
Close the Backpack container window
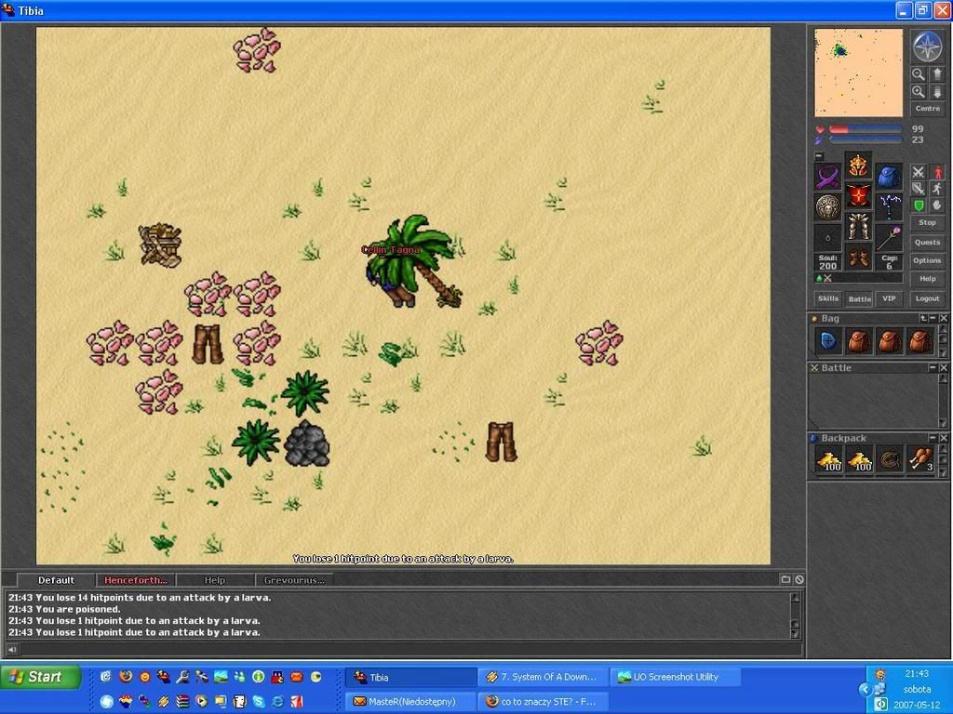944,438
